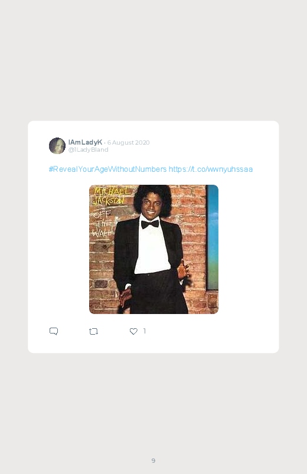Open IAmLadyK's round profile avatar
This screenshot has width=307, height=474.
57,146
